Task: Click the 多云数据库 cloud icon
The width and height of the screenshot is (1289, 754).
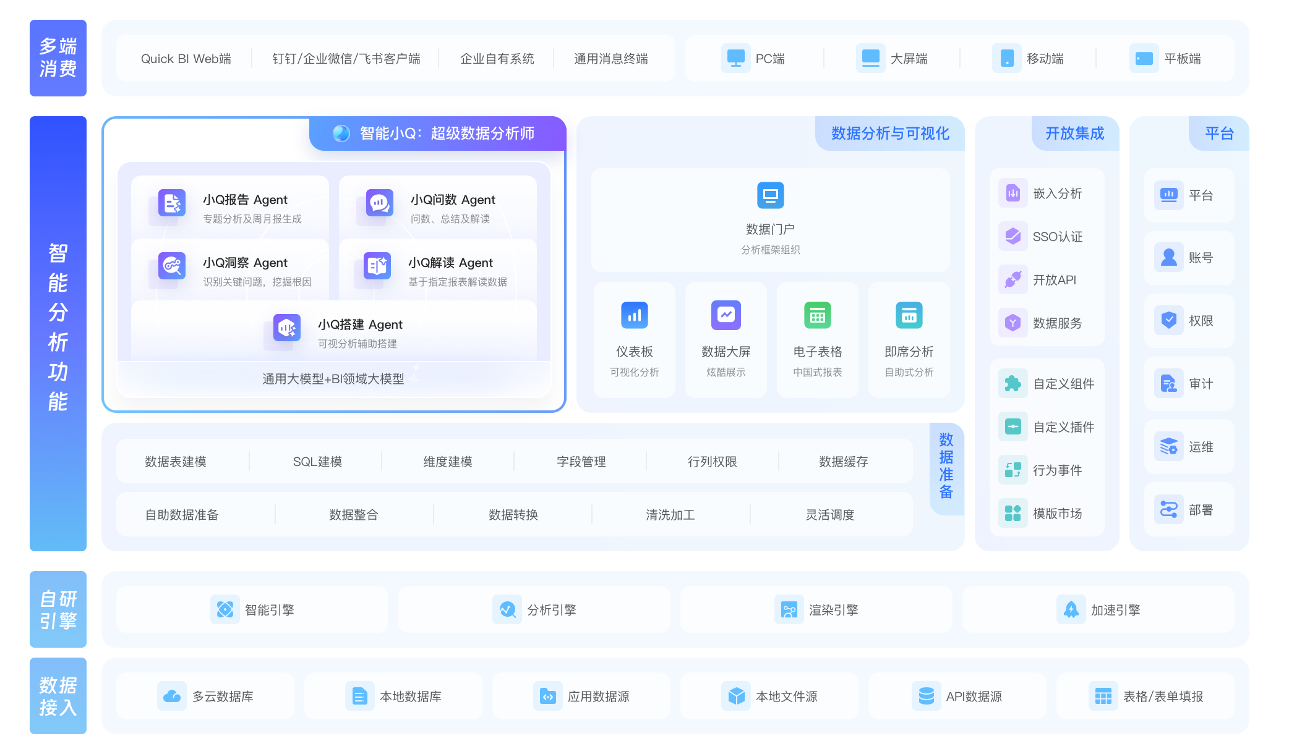Action: point(171,696)
